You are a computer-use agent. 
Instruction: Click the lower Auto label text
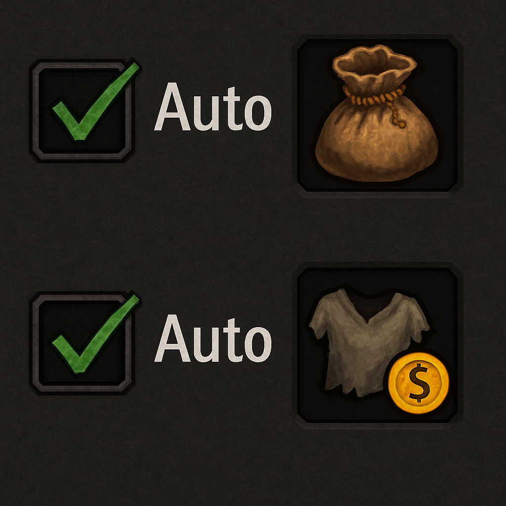click(x=213, y=338)
